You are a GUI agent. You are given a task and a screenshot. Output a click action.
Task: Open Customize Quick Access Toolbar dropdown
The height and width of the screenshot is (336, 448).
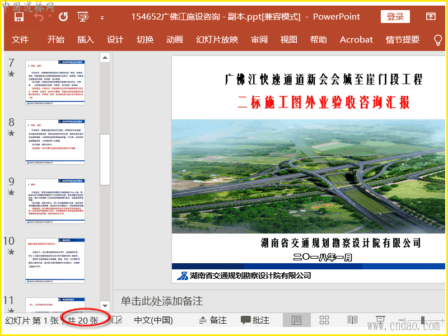click(x=102, y=18)
